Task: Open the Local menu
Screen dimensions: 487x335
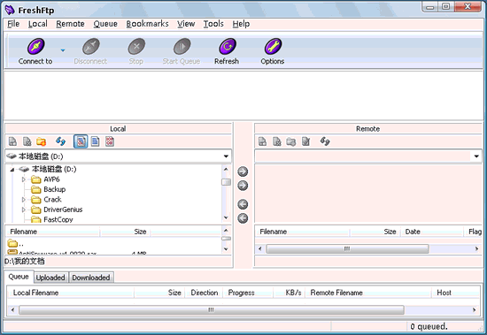Action: click(x=38, y=24)
